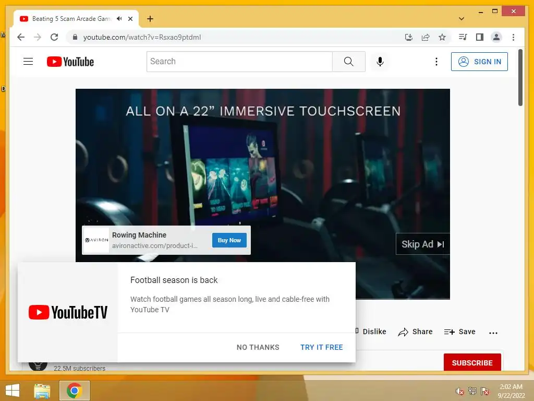Open the YouTube hamburger guide menu
534x401 pixels.
click(28, 62)
